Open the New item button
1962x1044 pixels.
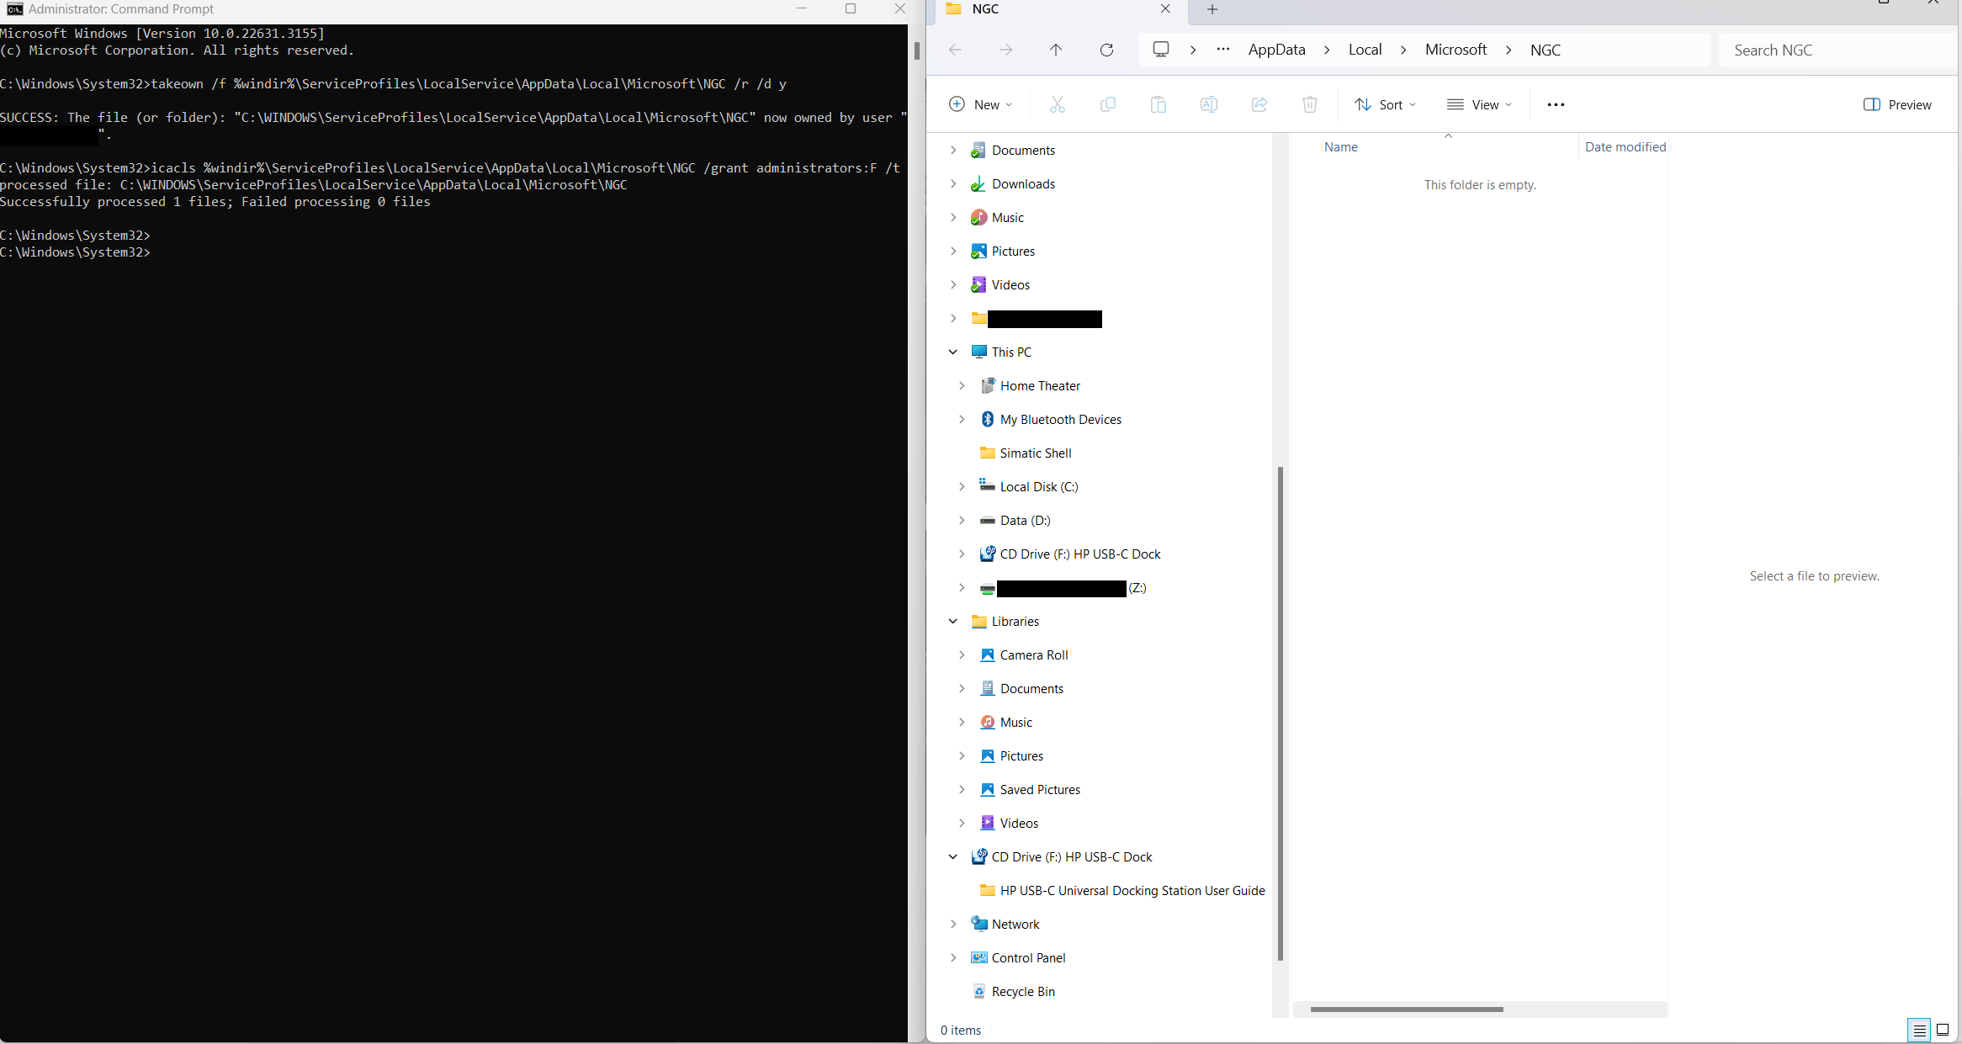coord(980,104)
